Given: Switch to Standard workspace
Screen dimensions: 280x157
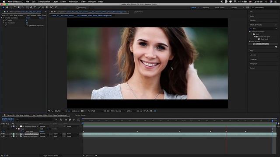Looking at the screenshot, I should tap(206, 8).
